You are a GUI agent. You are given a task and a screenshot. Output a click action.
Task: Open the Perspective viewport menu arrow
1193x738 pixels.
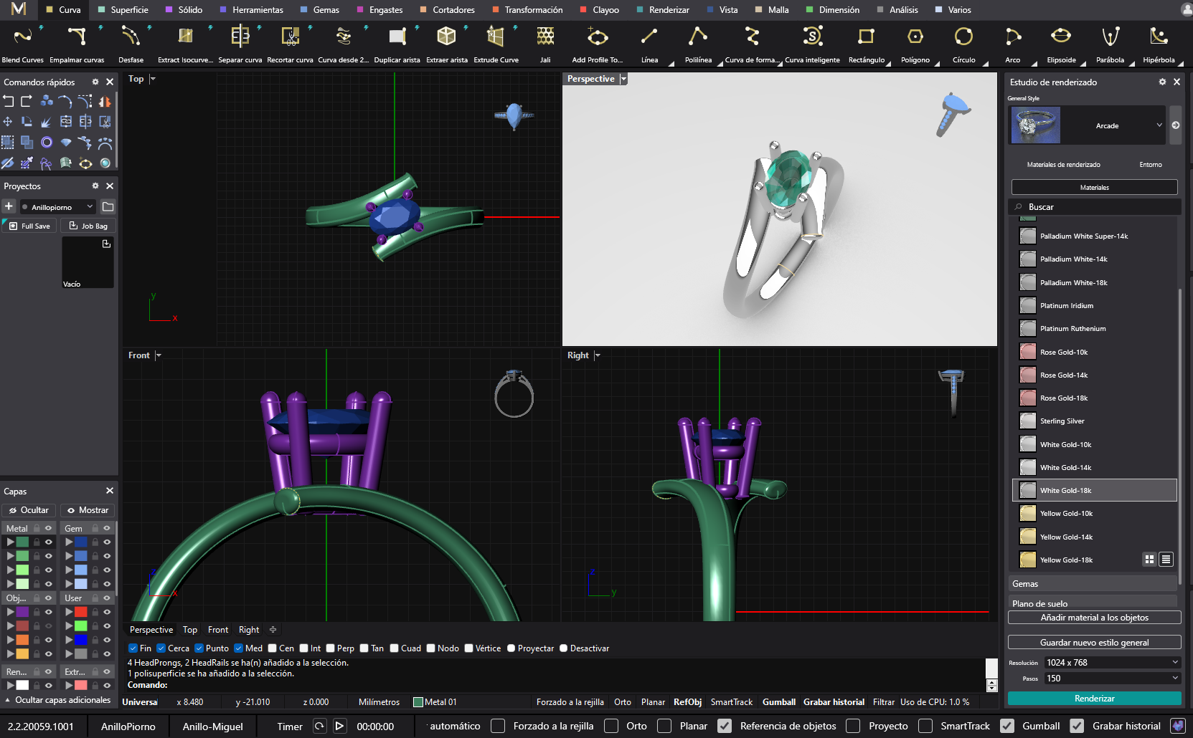pos(623,79)
